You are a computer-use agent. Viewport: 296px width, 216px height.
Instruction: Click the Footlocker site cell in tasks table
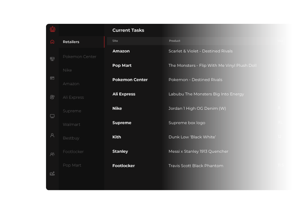click(124, 166)
